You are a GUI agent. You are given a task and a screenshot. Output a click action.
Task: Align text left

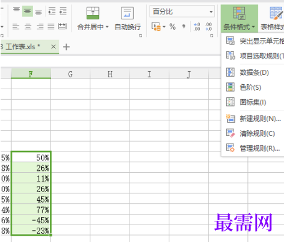16,26
